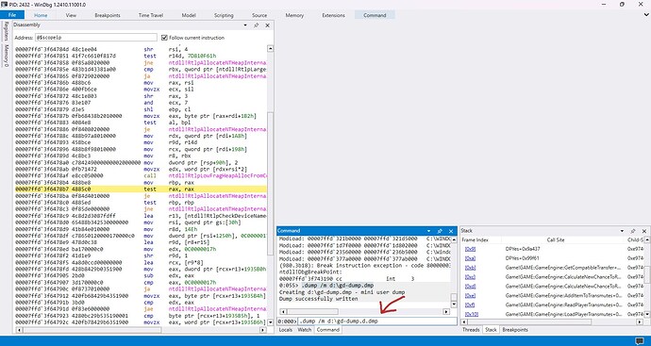Open stack frame link [0xd]
This screenshot has height=346, width=651.
coord(471,287)
